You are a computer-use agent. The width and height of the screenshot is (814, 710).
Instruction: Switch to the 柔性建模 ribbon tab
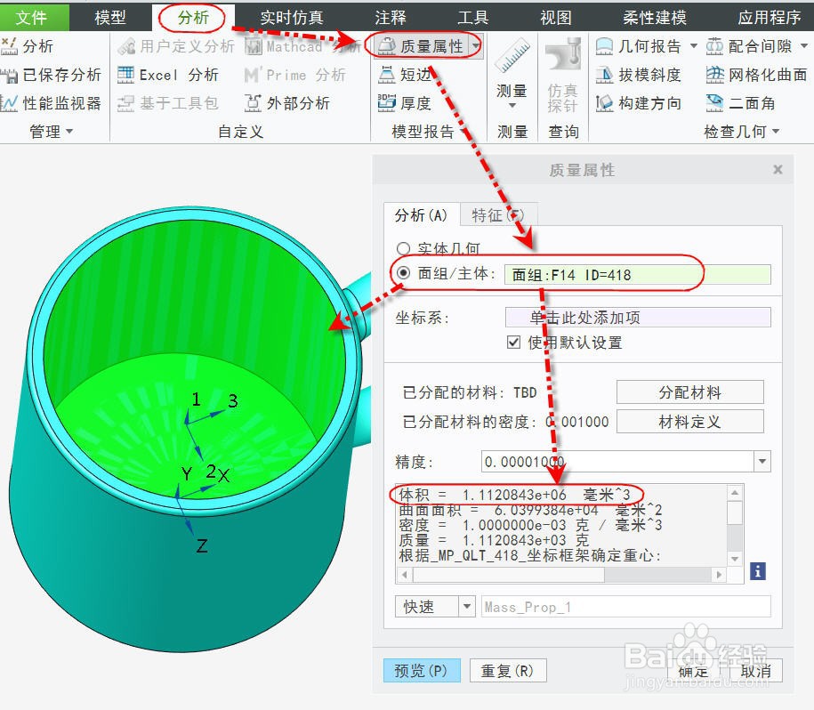655,18
